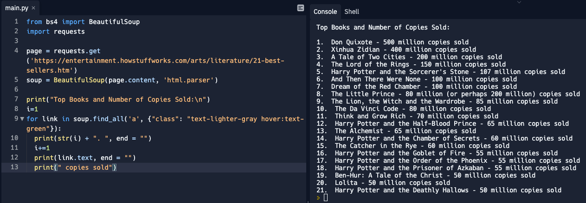The image size is (586, 203).
Task: Switch to the Shell tab
Action: pyautogui.click(x=351, y=12)
